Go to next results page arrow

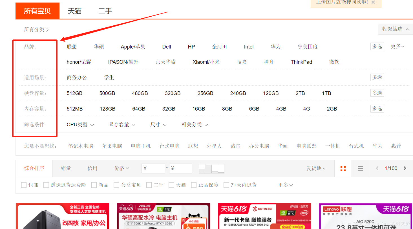405,168
